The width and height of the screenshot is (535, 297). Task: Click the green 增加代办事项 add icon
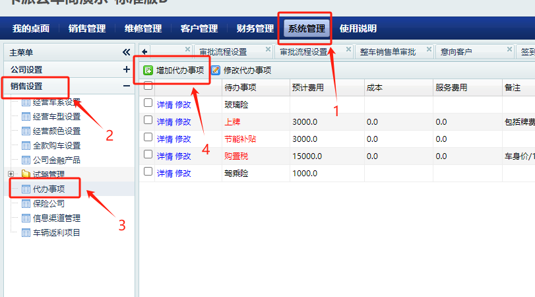148,70
